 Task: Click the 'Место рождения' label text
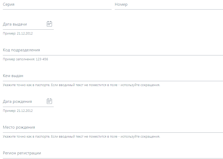19,127
